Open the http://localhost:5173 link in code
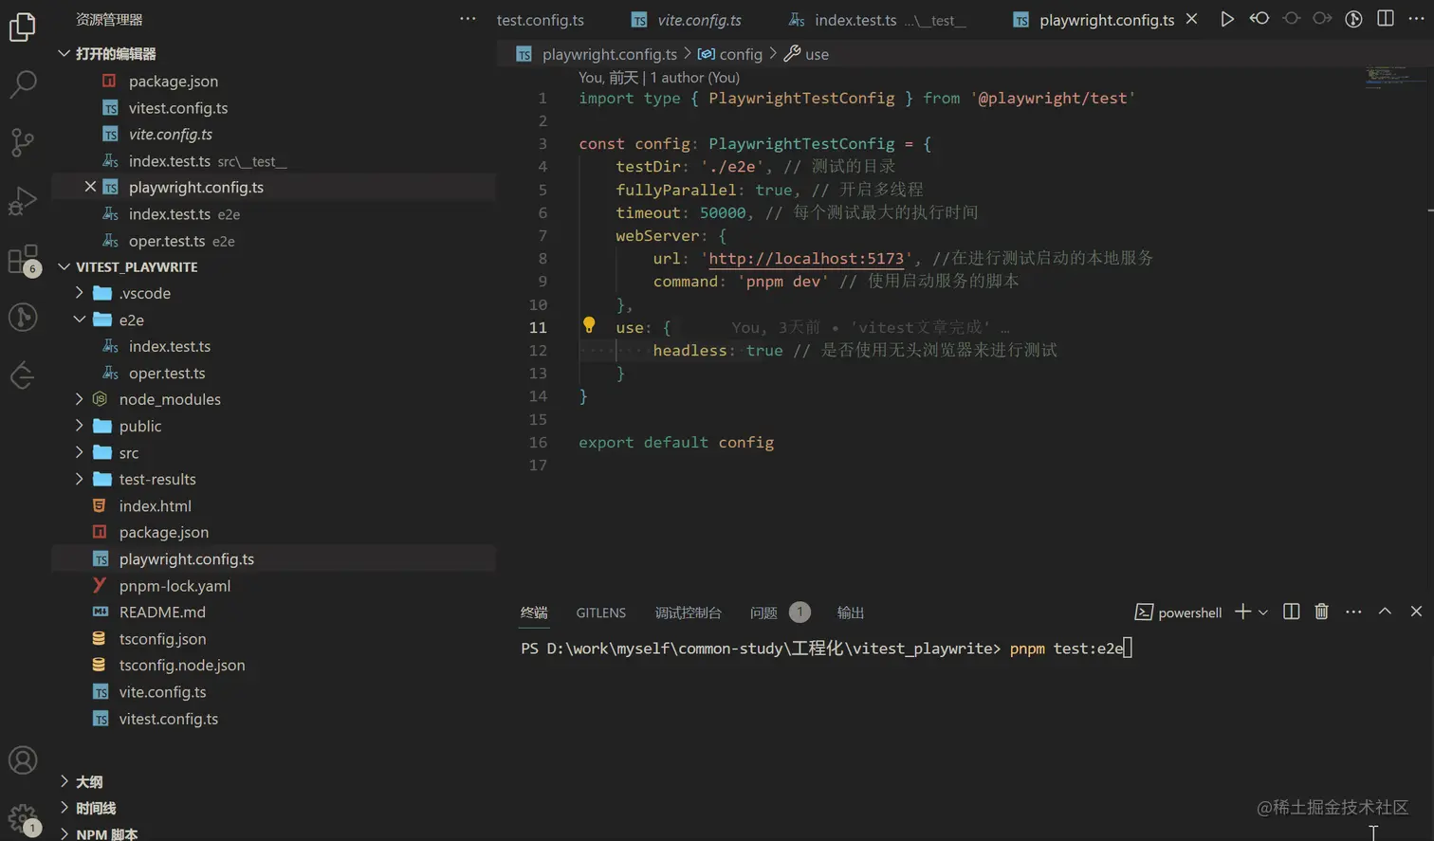Viewport: 1434px width, 841px height. tap(806, 258)
